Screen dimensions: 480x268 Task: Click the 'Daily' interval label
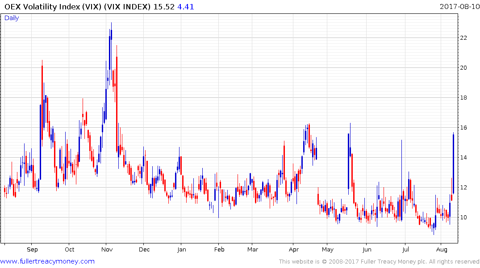pyautogui.click(x=12, y=18)
